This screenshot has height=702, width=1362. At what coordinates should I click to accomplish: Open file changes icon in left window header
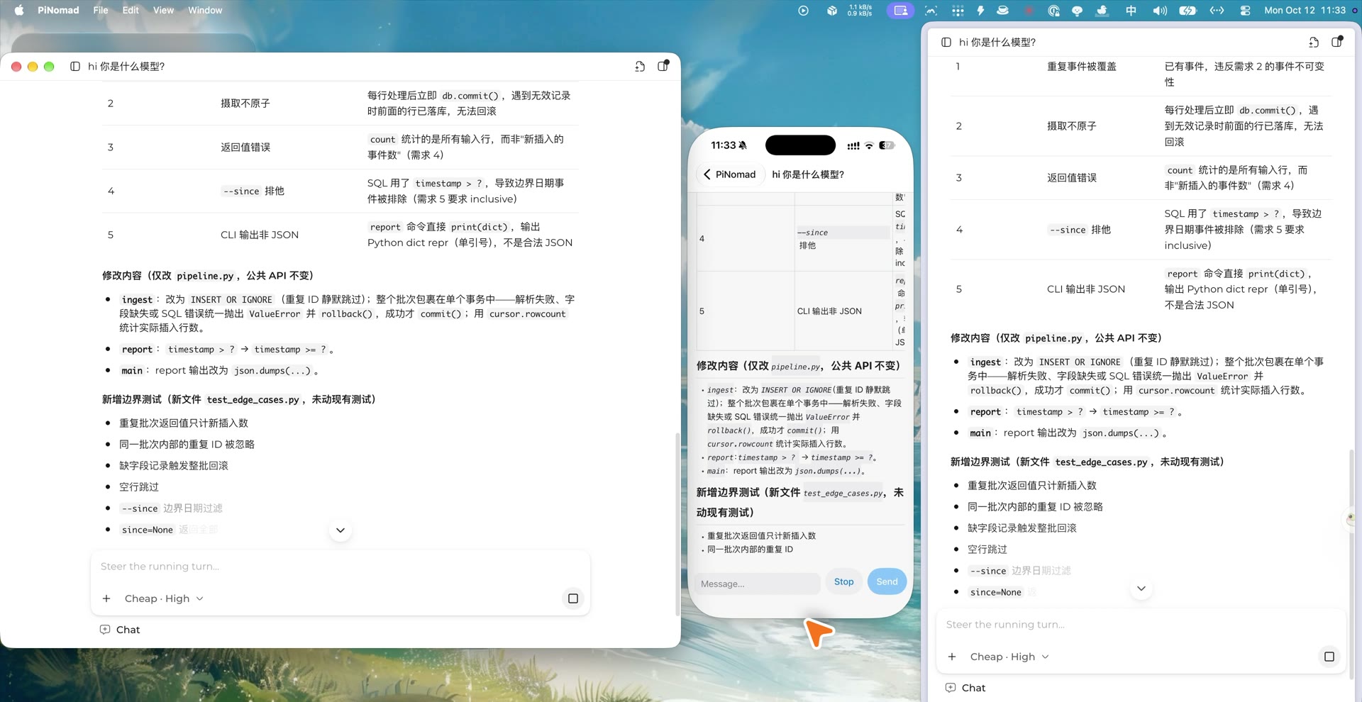click(x=640, y=67)
